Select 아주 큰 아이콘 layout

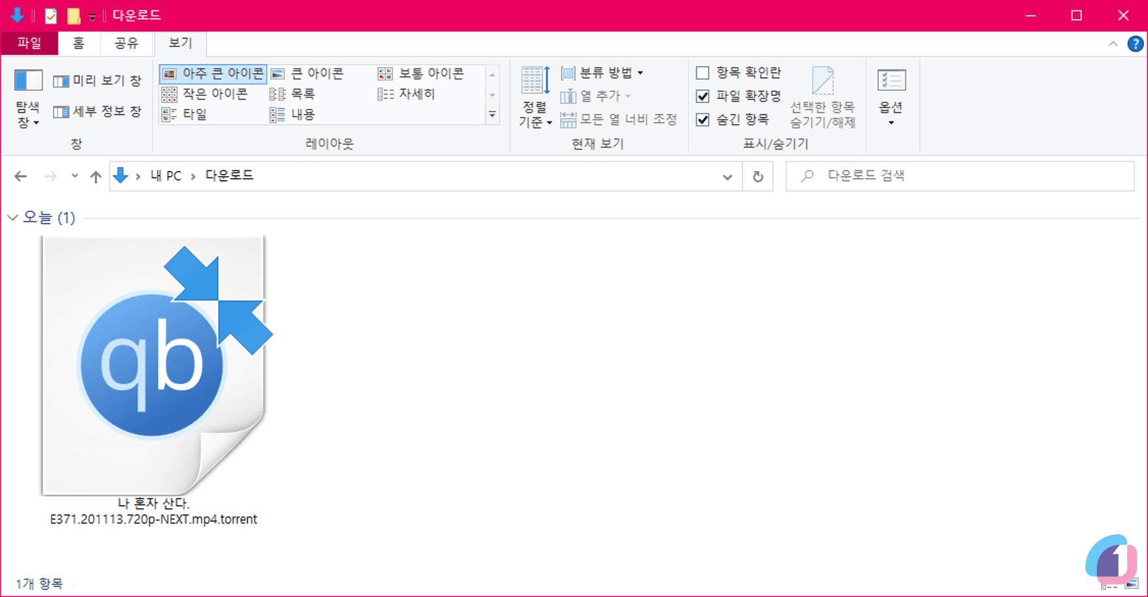pyautogui.click(x=213, y=73)
